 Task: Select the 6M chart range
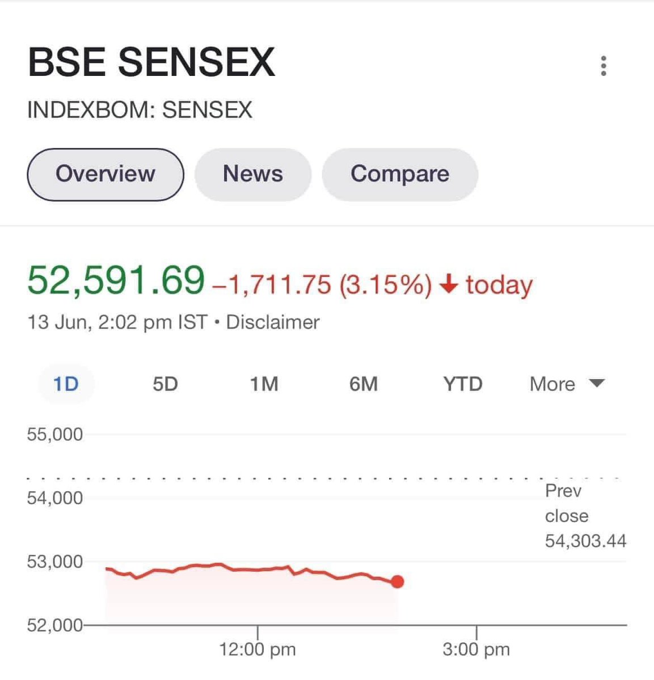(364, 384)
